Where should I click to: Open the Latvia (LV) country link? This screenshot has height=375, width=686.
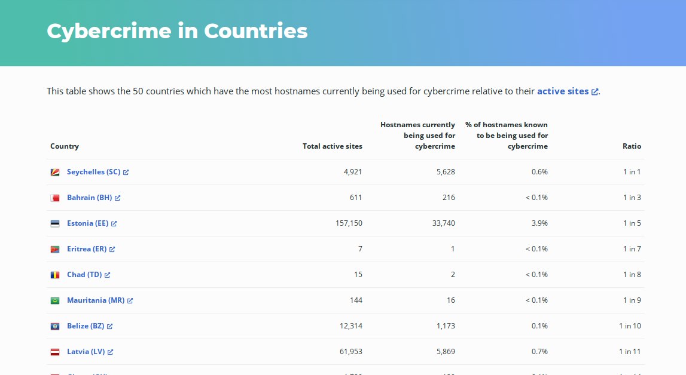tap(86, 352)
